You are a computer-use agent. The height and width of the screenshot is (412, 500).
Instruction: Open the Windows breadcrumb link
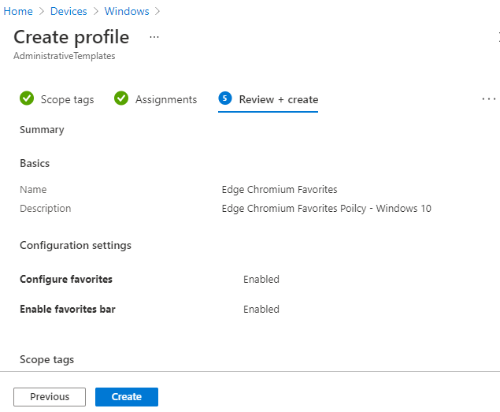pos(127,11)
